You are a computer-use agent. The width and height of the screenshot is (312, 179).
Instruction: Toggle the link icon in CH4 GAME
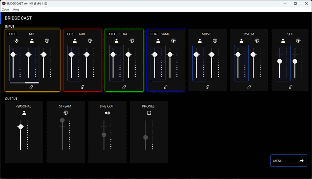165,87
